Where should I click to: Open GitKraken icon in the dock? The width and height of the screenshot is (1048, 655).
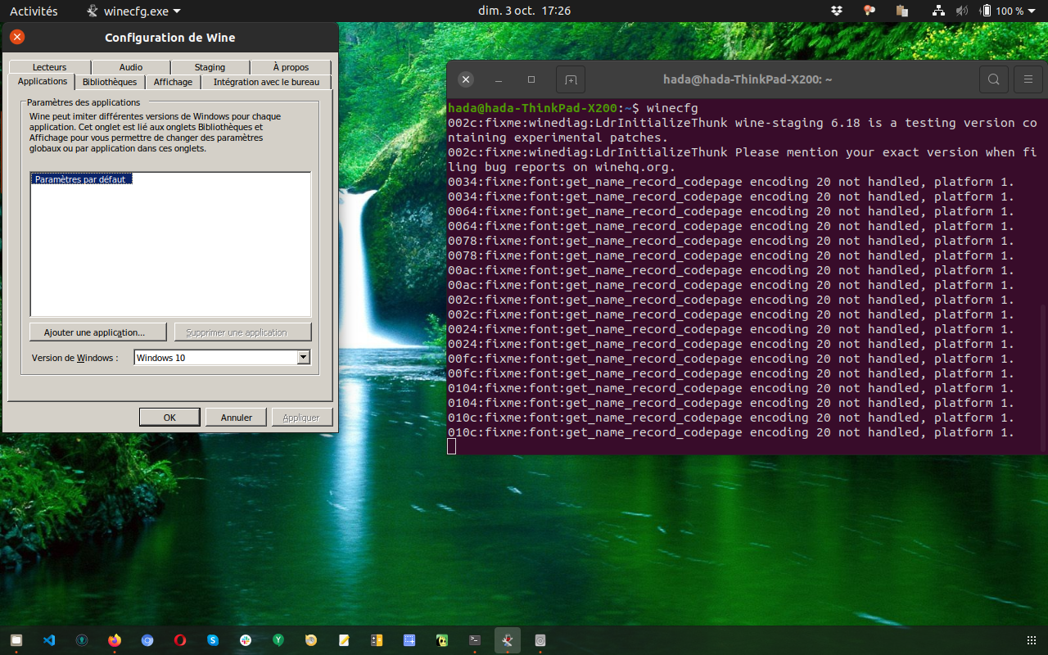coord(82,640)
